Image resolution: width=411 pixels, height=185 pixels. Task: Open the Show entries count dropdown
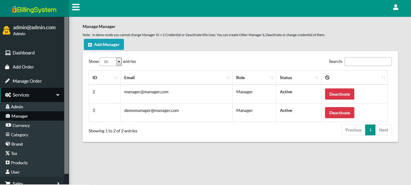click(x=111, y=62)
